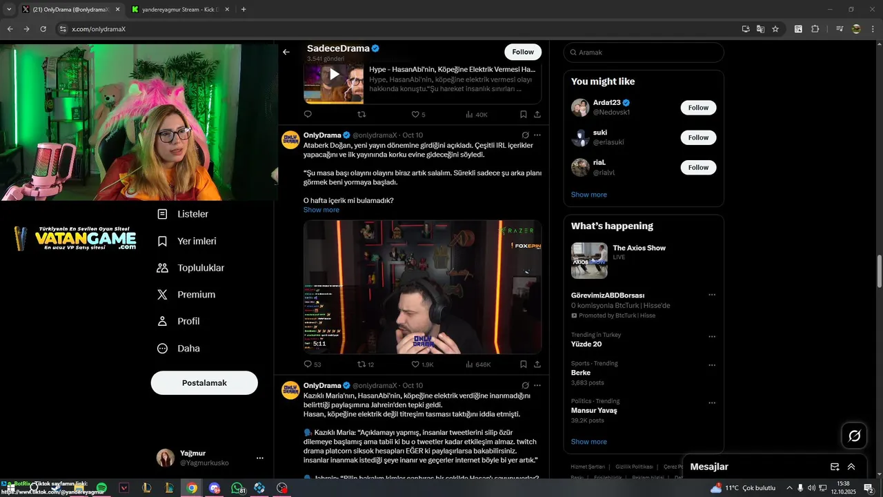This screenshot has height=497, width=883.
Task: Open the Chrome three-dot menu
Action: 873,29
